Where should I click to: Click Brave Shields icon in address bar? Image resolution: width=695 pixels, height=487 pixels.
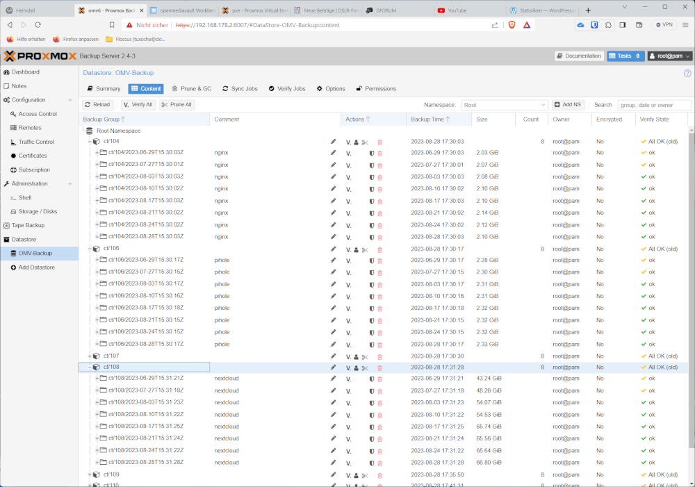coord(512,25)
